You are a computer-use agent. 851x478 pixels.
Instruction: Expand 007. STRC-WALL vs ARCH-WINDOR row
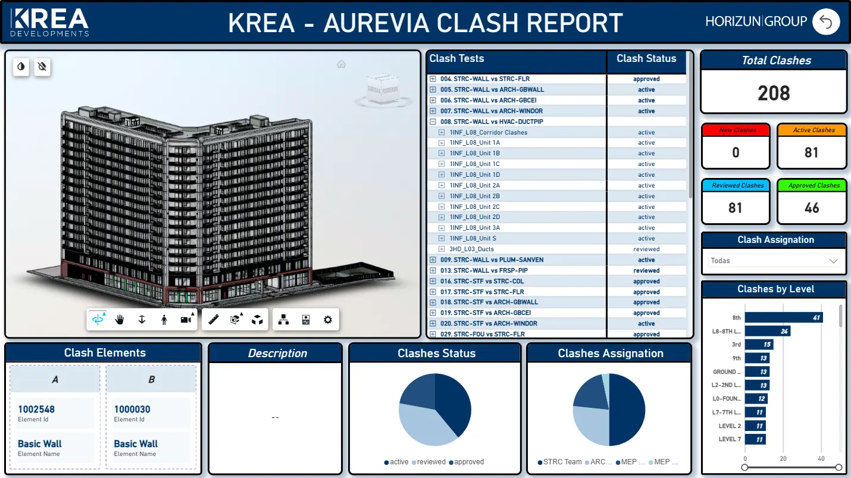pos(433,111)
